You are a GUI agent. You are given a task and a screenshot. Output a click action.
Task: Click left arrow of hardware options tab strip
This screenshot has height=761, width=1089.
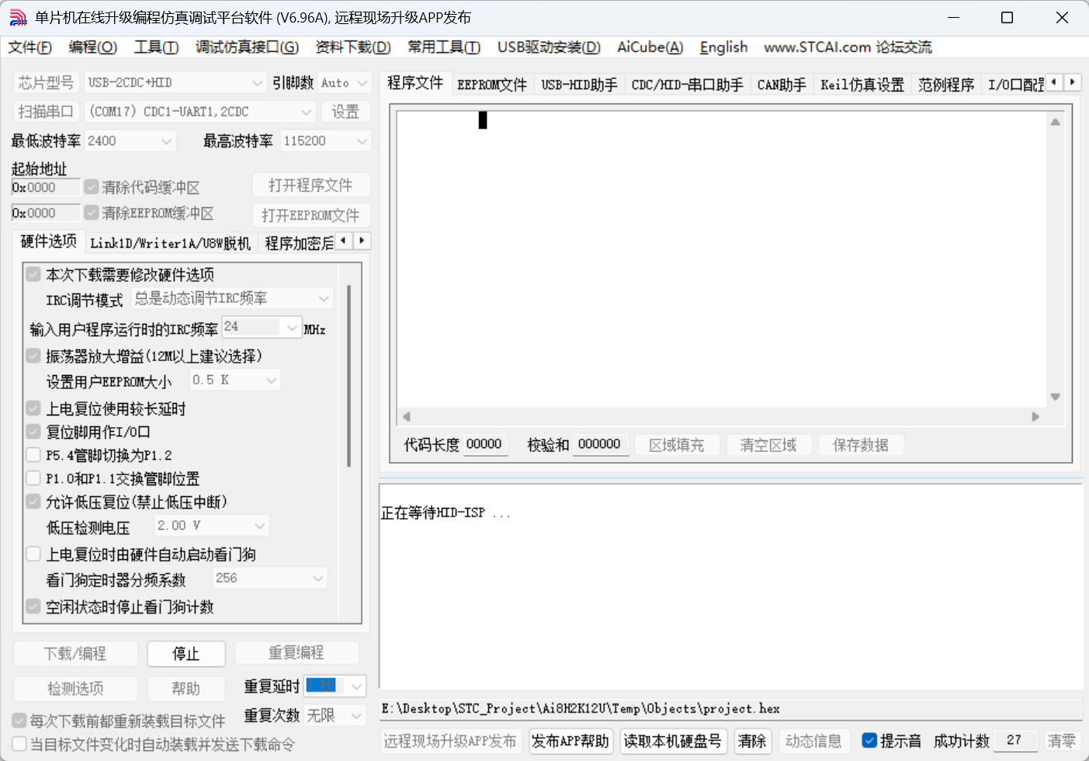pos(343,241)
